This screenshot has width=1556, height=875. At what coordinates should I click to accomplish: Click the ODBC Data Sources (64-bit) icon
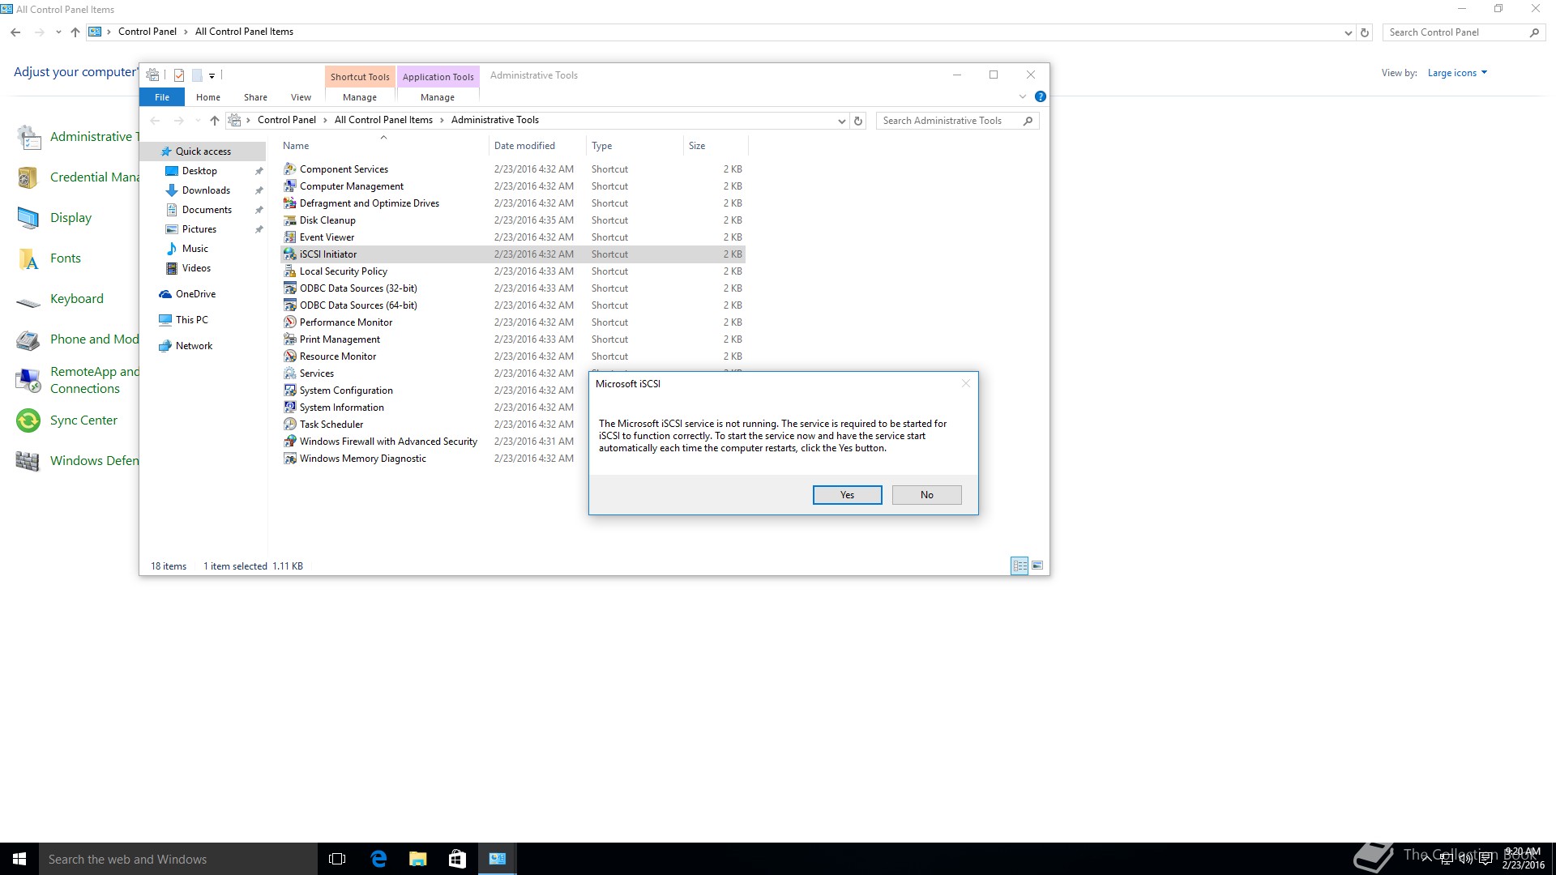[289, 305]
